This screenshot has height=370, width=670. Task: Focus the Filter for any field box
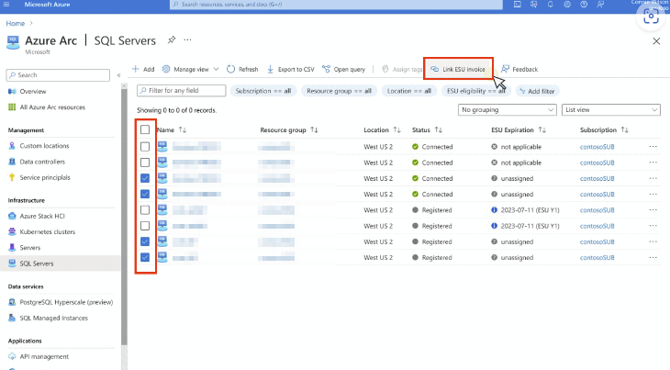[181, 91]
